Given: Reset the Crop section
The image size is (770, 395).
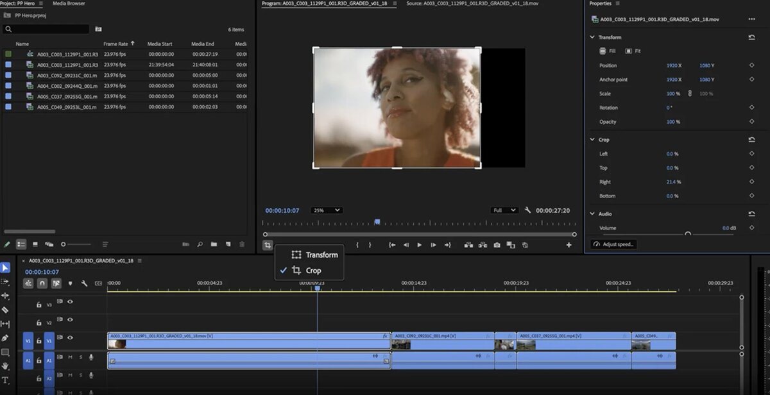Looking at the screenshot, I should pos(751,139).
